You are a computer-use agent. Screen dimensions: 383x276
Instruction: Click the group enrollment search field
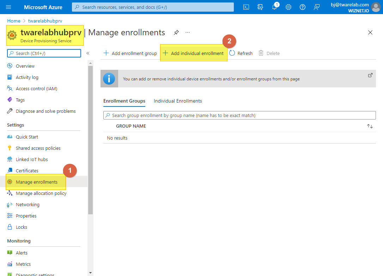[239, 115]
